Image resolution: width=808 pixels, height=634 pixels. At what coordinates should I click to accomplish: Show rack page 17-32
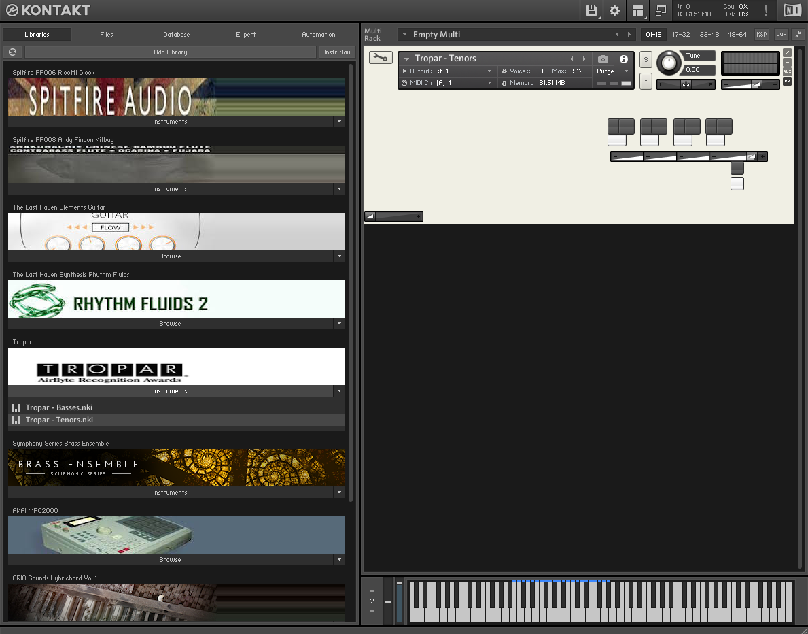pos(681,35)
